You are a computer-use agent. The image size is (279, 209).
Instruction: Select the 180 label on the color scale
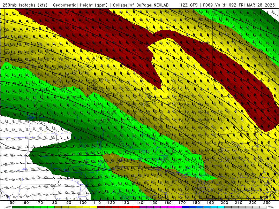point(196,203)
